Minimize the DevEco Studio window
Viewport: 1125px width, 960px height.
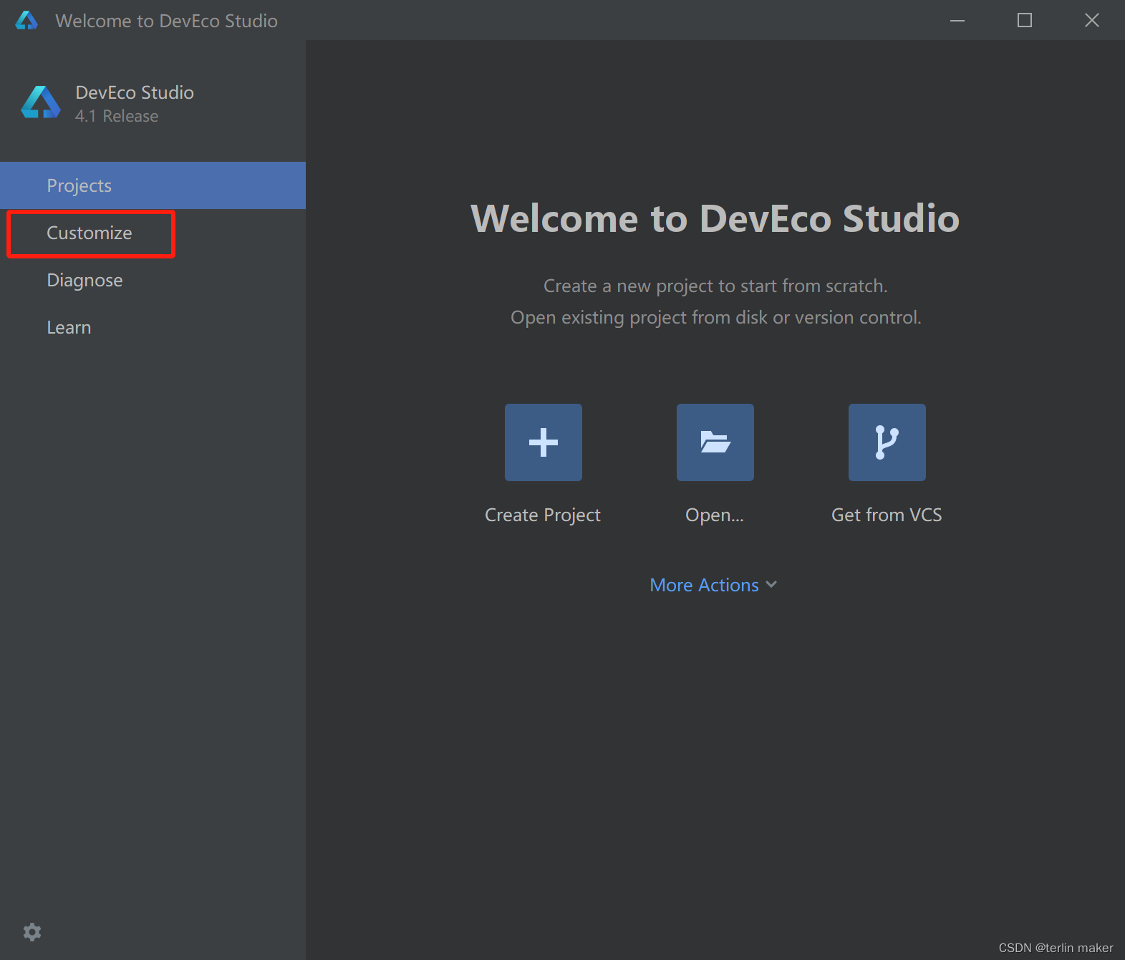coord(957,20)
